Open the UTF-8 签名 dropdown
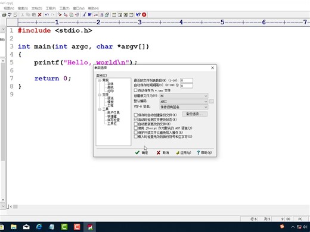This screenshot has width=310, height=232. click(x=184, y=107)
